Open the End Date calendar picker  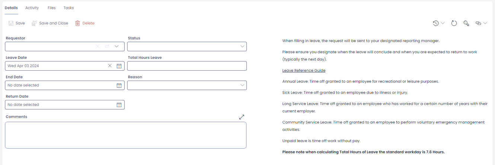click(119, 85)
